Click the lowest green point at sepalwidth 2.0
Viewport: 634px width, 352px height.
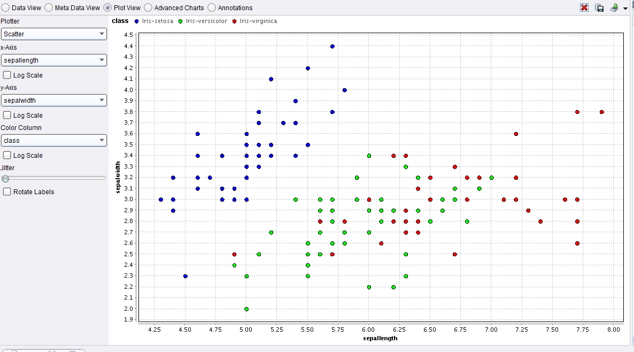[x=246, y=309]
